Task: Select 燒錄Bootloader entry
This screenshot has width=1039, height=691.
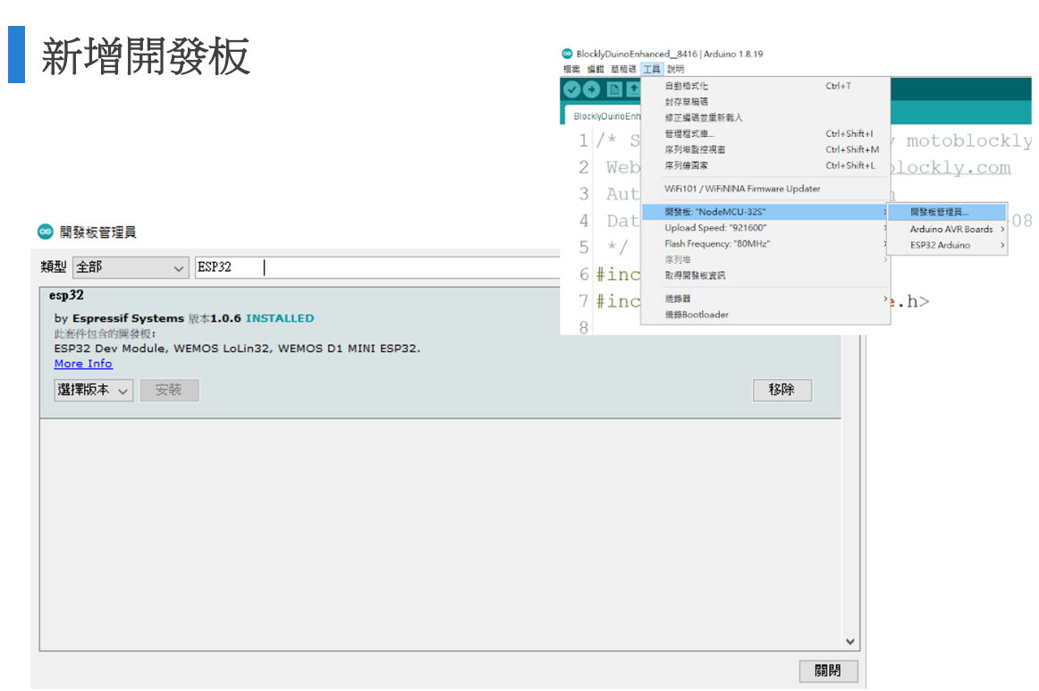Action: (765, 315)
